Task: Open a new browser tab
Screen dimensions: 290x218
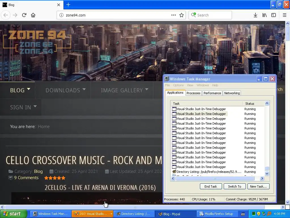Action: coord(68,5)
